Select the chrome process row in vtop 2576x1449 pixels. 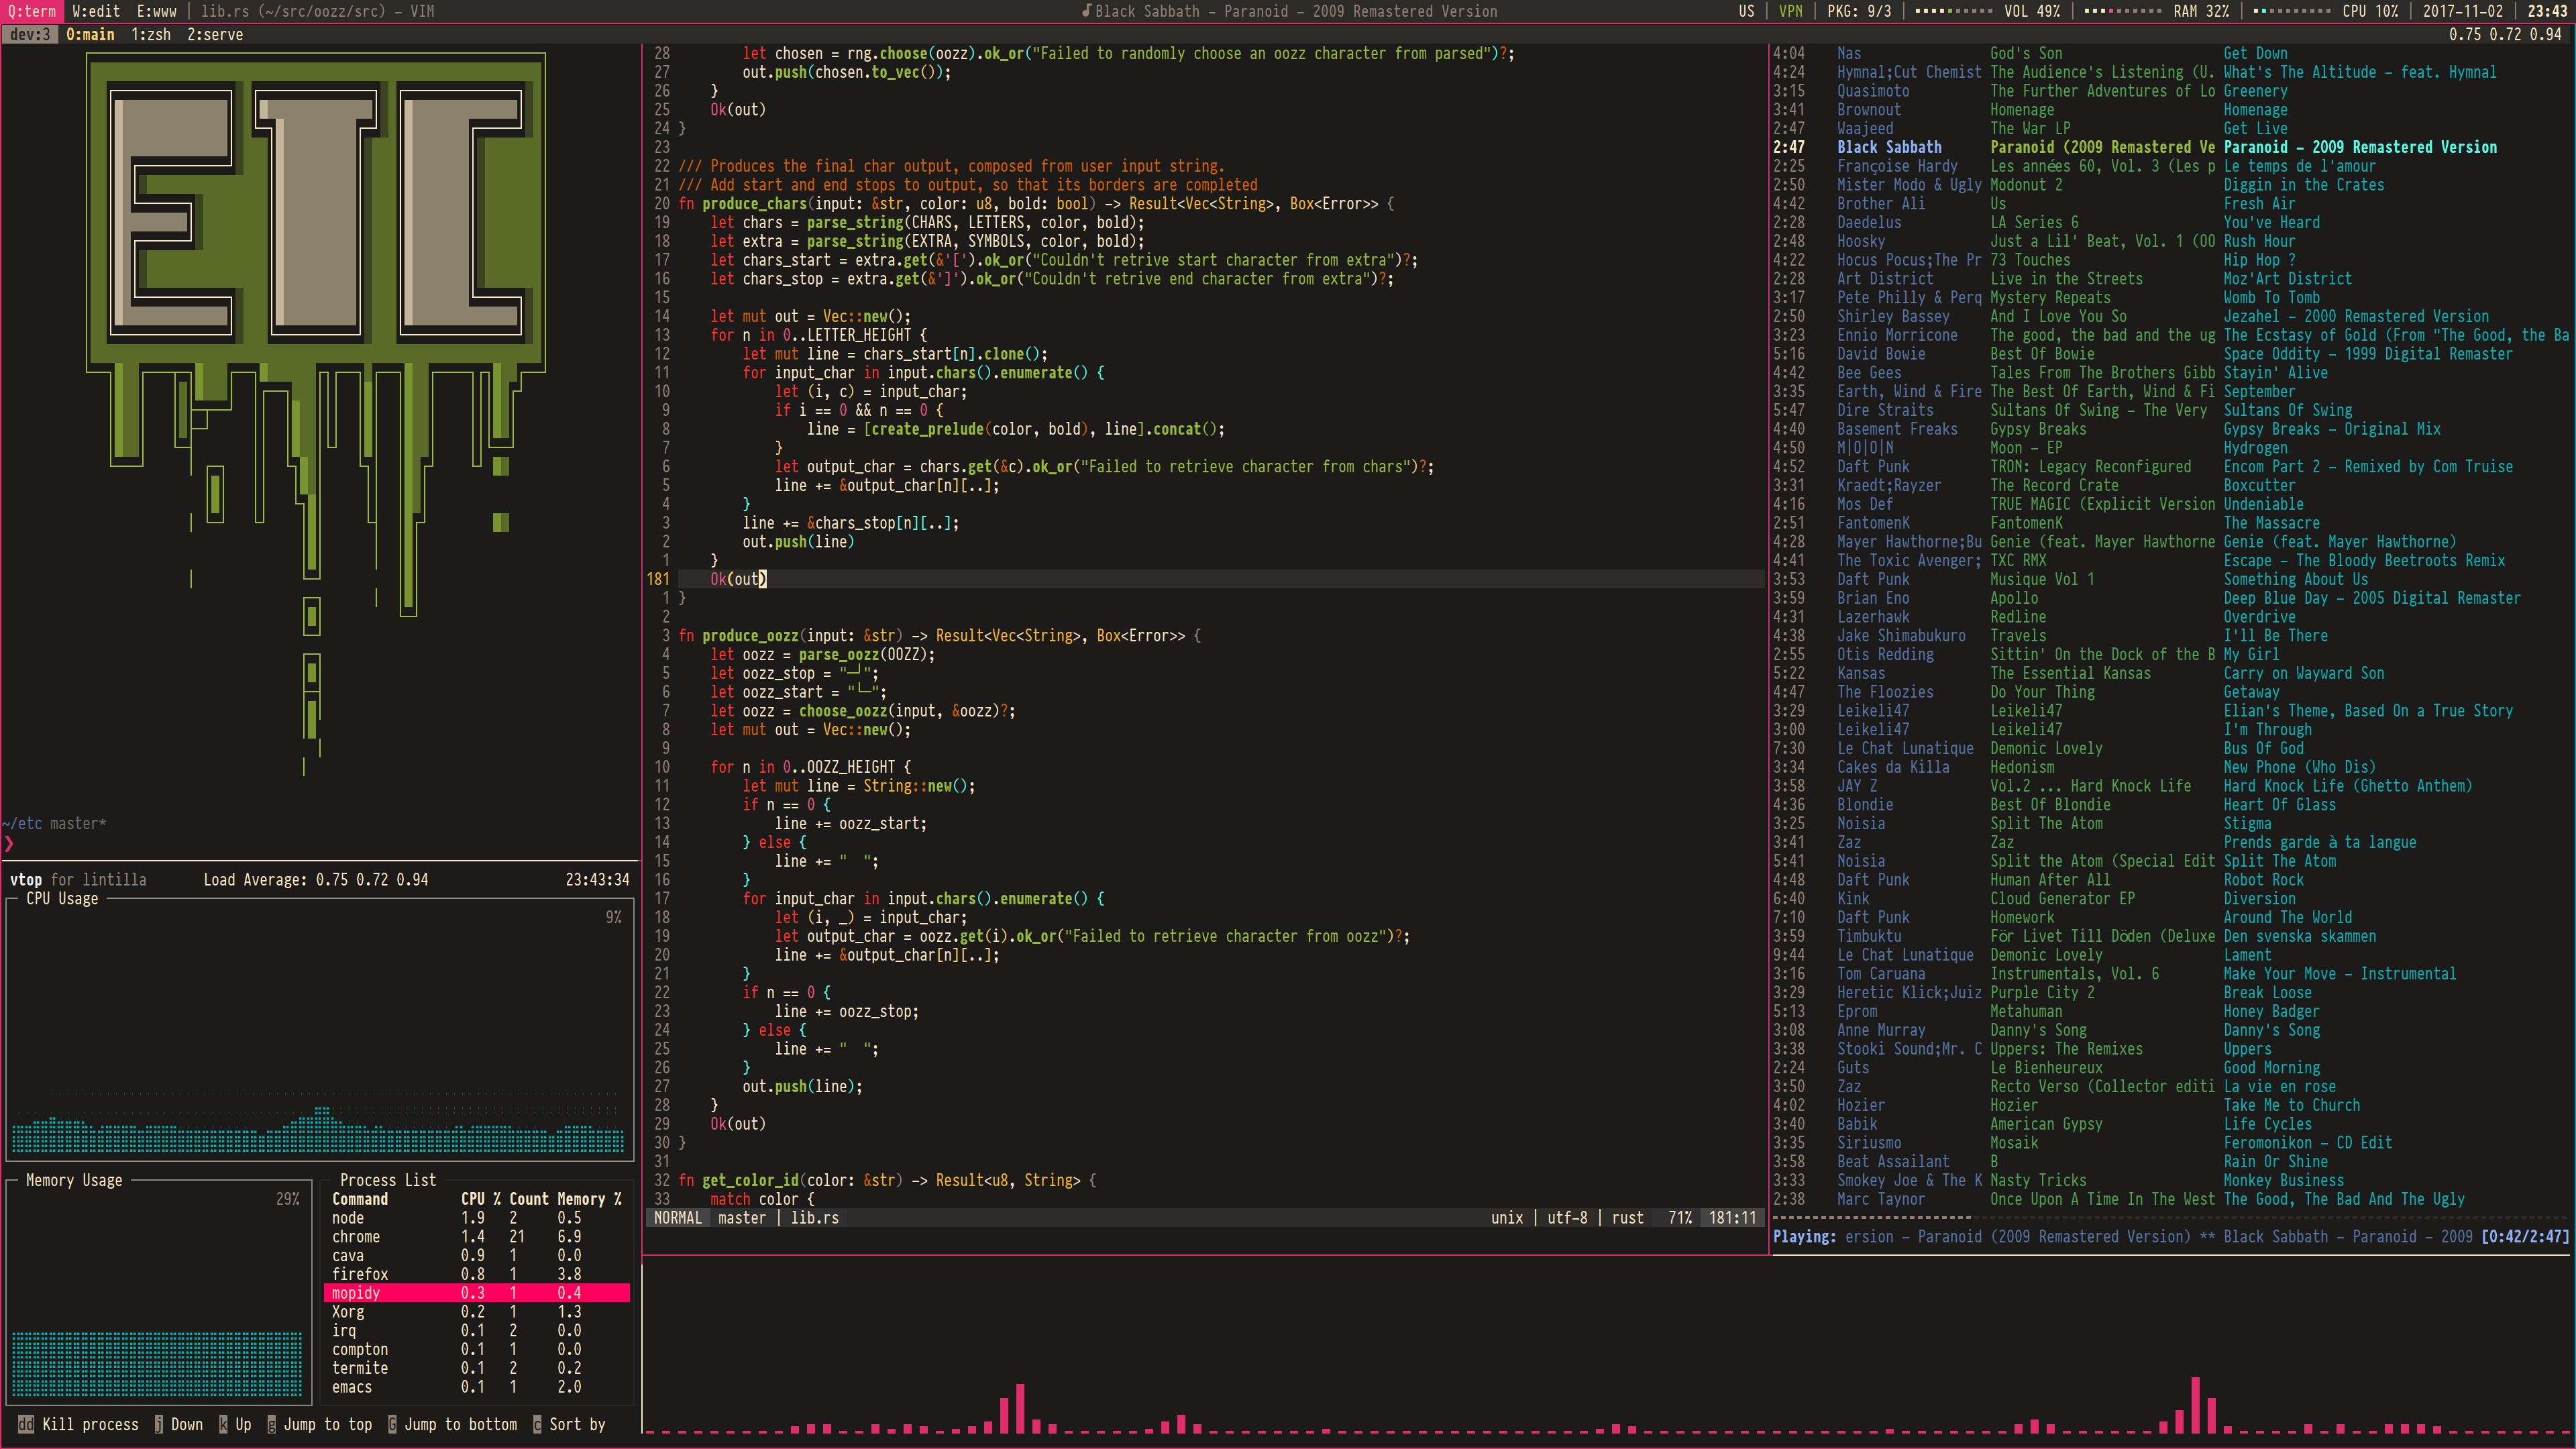477,1236
